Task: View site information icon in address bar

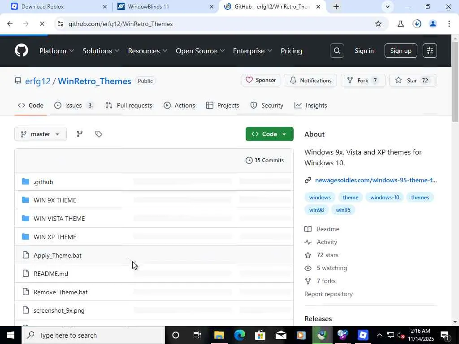Action: pos(61,24)
